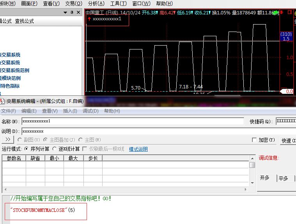
Task: Click into the 名称 input field
Action: click(x=133, y=121)
